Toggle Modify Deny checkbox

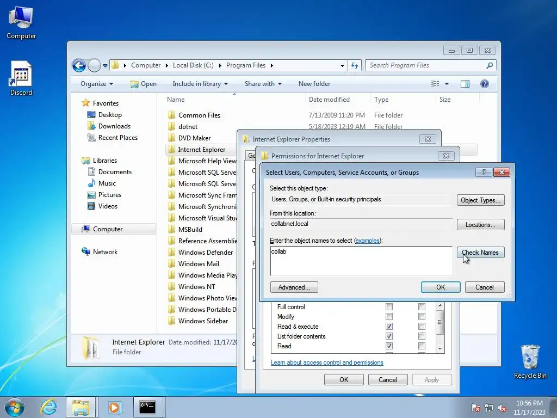[x=422, y=316]
